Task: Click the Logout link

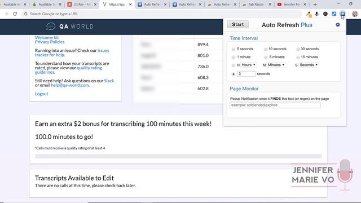Action: 41,94
